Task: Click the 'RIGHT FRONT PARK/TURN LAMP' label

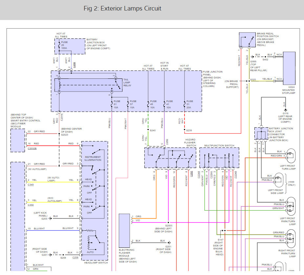Action: (287, 253)
